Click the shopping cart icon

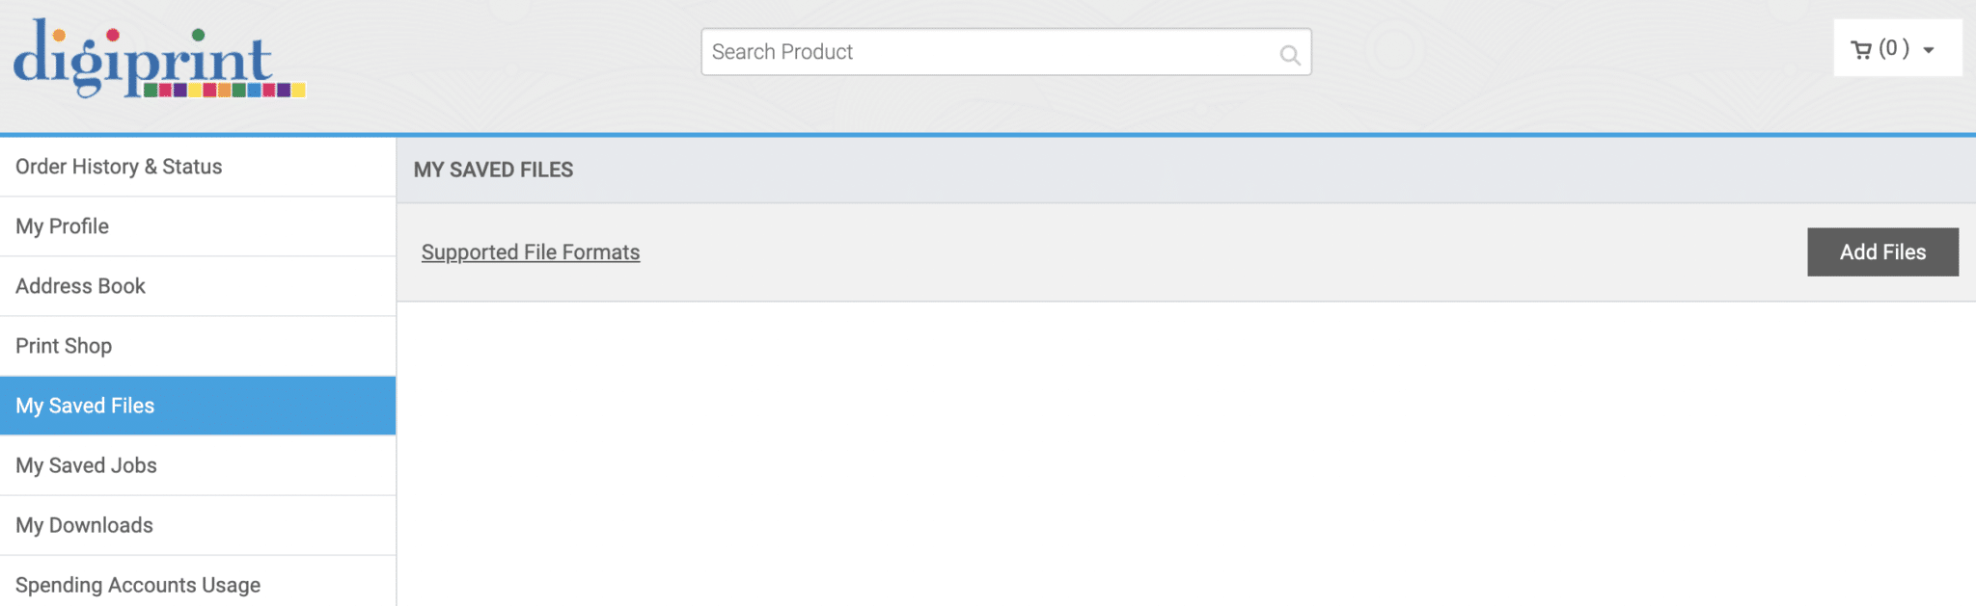[x=1861, y=50]
